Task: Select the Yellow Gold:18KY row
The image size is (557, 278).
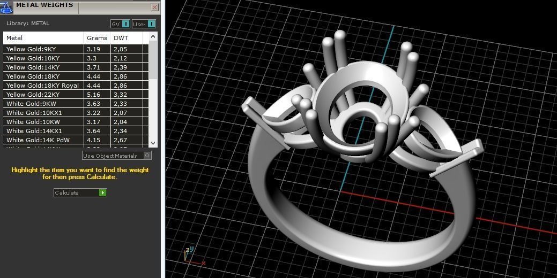Action: click(76, 76)
